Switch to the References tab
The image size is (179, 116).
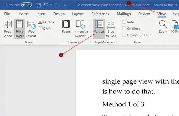100,14
